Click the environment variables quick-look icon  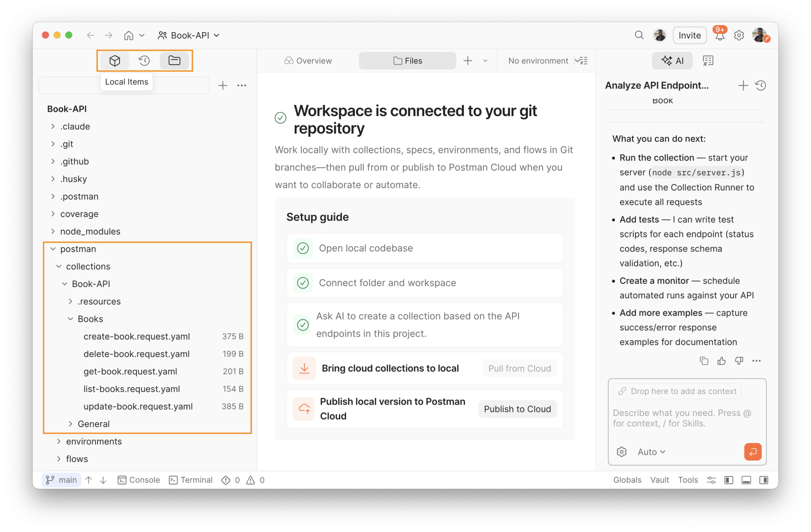581,61
